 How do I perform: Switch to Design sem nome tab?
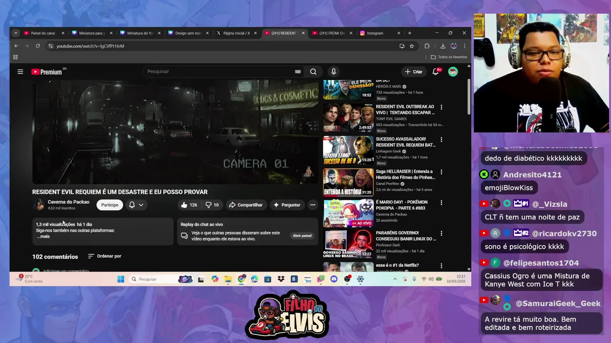point(188,33)
